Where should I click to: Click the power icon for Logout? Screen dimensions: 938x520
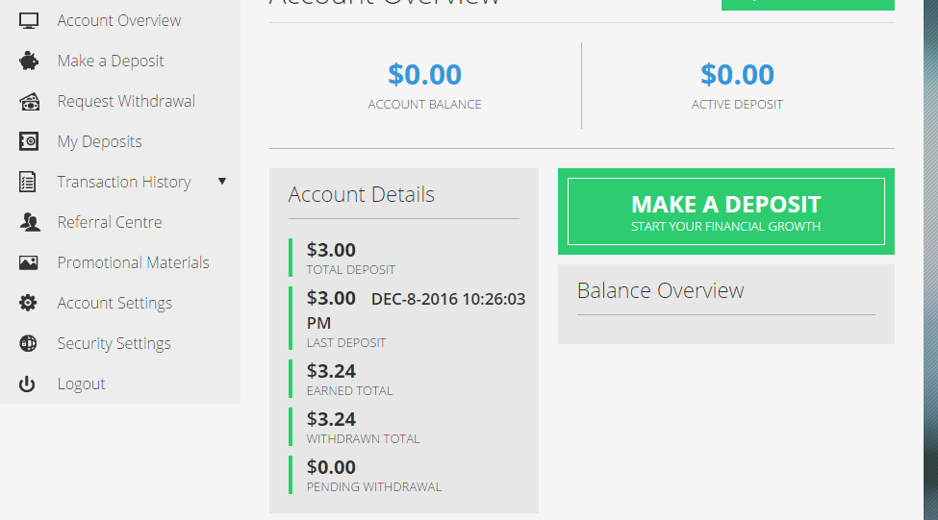tap(28, 384)
